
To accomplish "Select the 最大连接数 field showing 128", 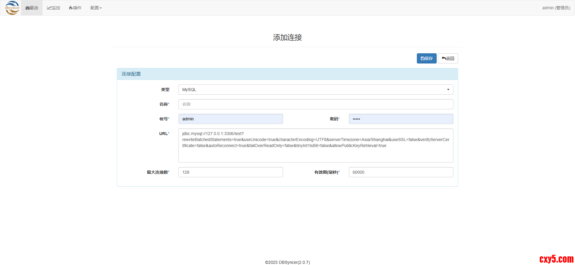I will click(231, 172).
